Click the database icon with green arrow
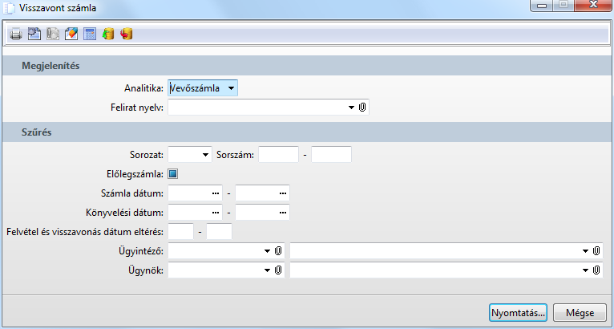Screen dimensions: 614x329 pyautogui.click(x=108, y=35)
